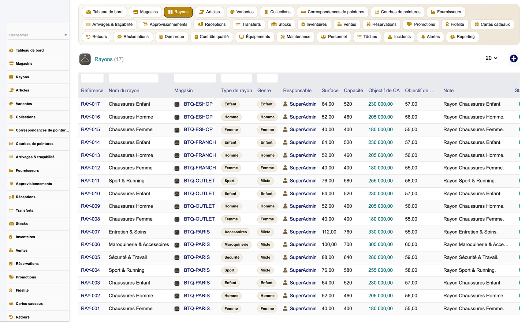Screen dimensions: 529x327
Task: Click the blue plus add-rayon icon
Action: (514, 59)
